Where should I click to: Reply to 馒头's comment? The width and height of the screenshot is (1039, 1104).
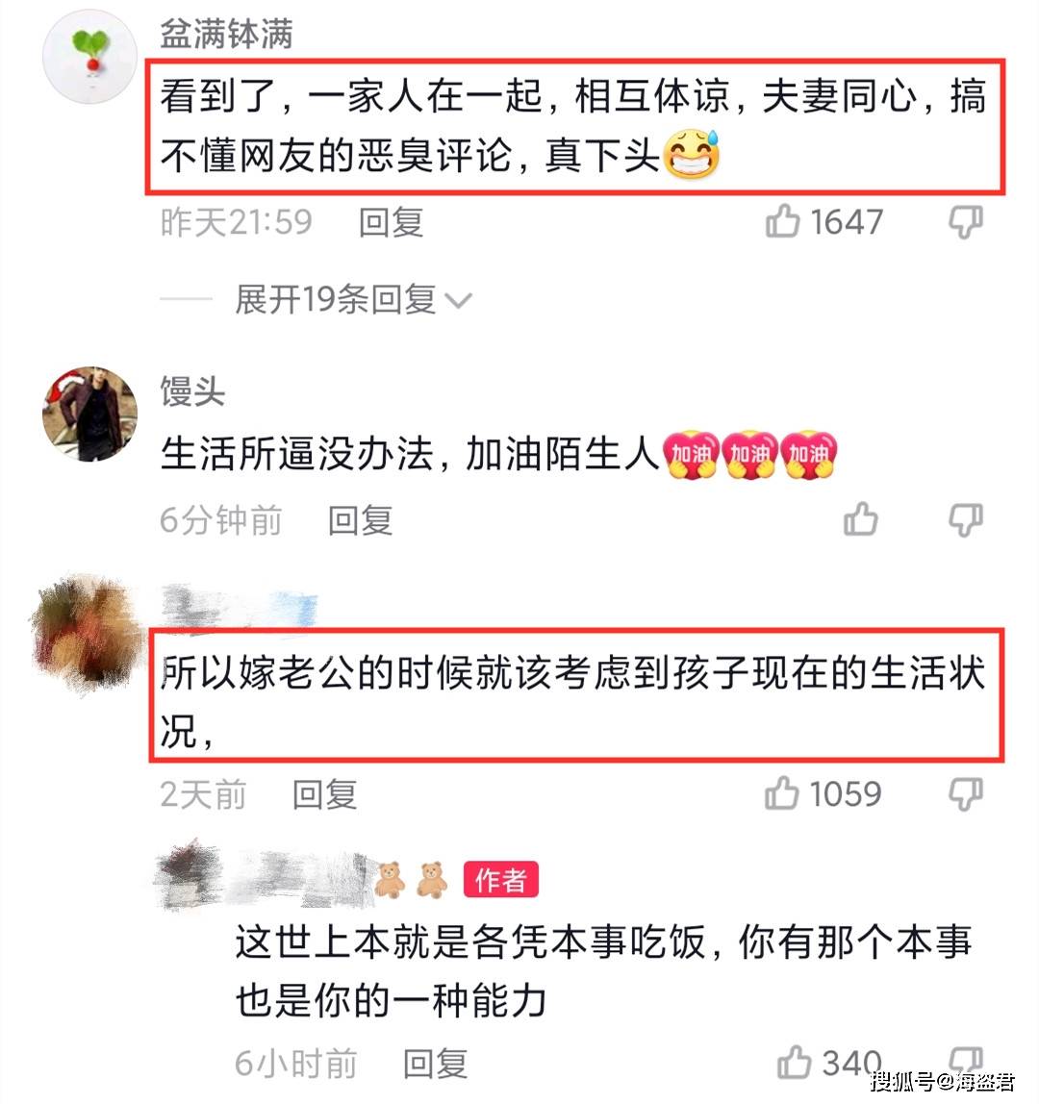click(360, 520)
